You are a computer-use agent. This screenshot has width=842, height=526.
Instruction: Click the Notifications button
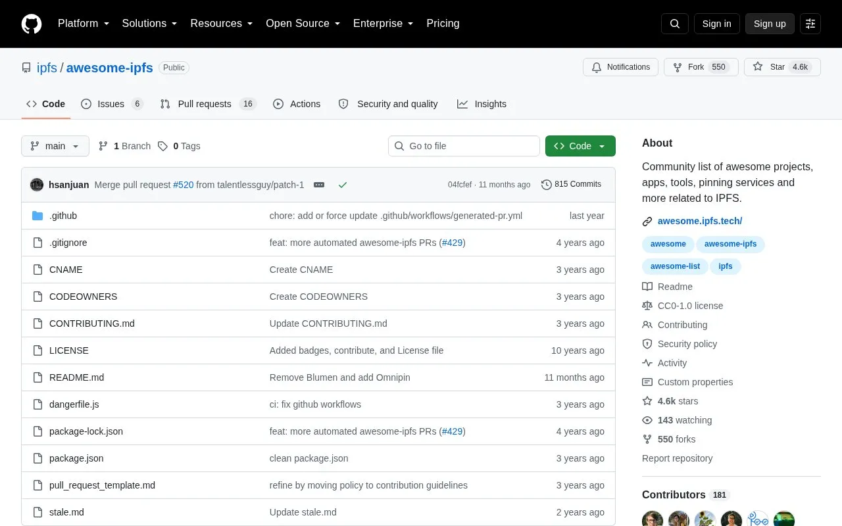click(x=620, y=67)
